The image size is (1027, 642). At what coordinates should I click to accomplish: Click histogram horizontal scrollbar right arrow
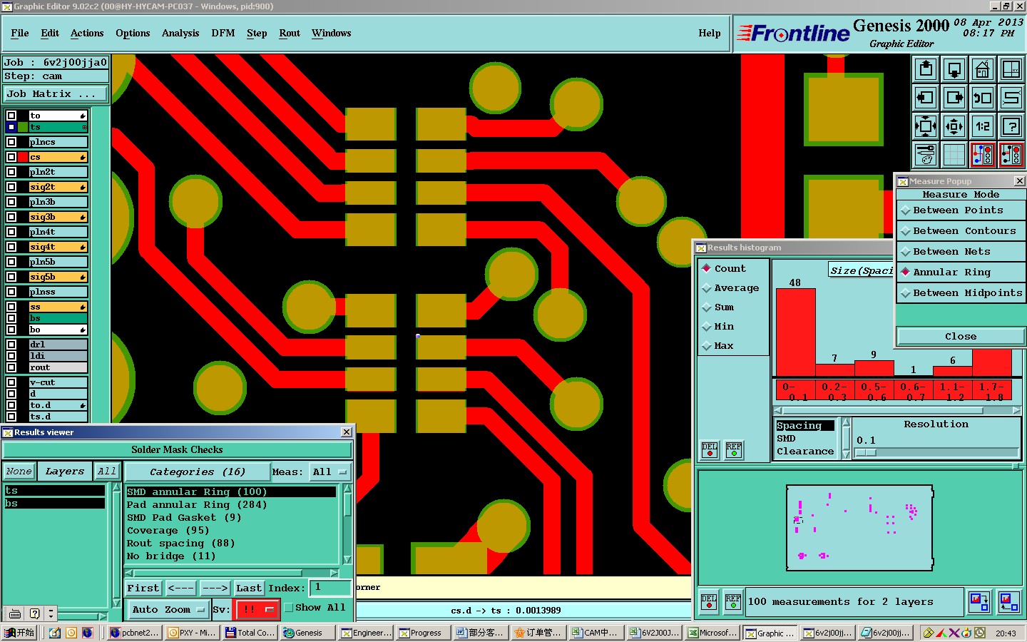pos(1016,410)
